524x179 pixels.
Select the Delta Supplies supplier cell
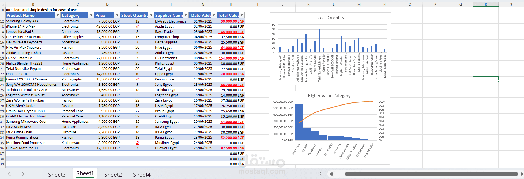pos(171,42)
